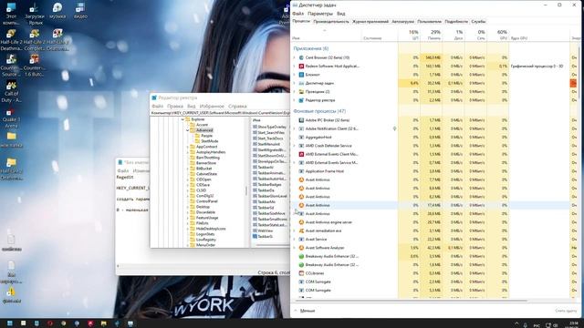Open Службы tab

click(478, 22)
